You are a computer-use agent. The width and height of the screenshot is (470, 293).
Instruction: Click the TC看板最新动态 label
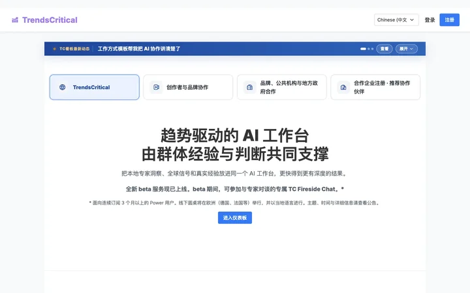click(x=74, y=49)
